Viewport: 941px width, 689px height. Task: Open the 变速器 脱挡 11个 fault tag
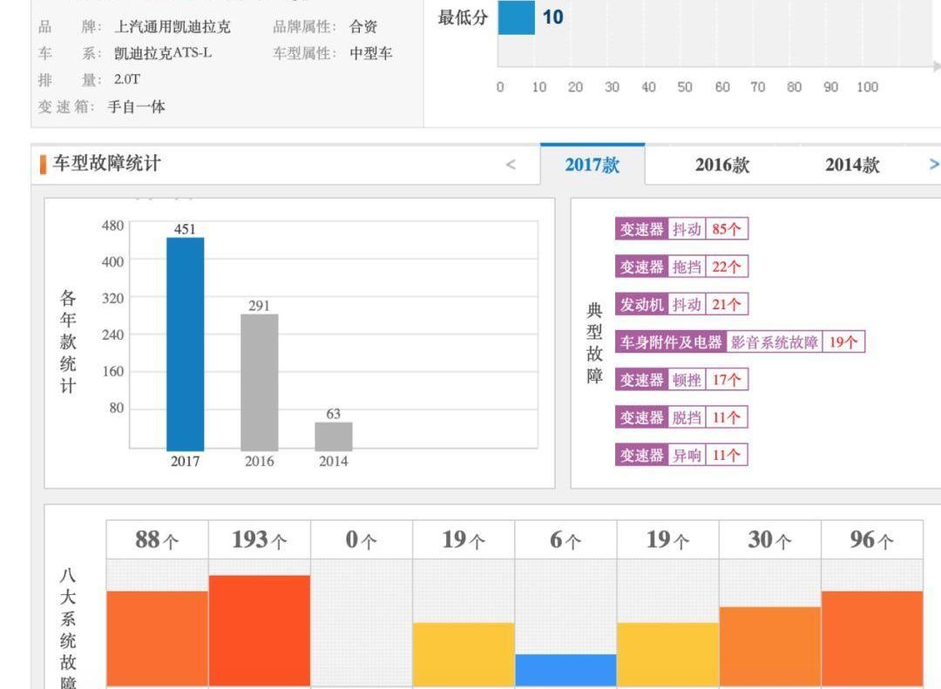tap(681, 417)
